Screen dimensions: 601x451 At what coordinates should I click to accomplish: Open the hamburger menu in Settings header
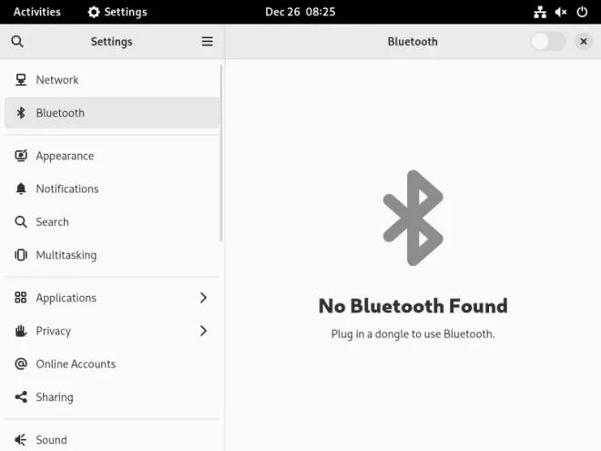tap(208, 41)
